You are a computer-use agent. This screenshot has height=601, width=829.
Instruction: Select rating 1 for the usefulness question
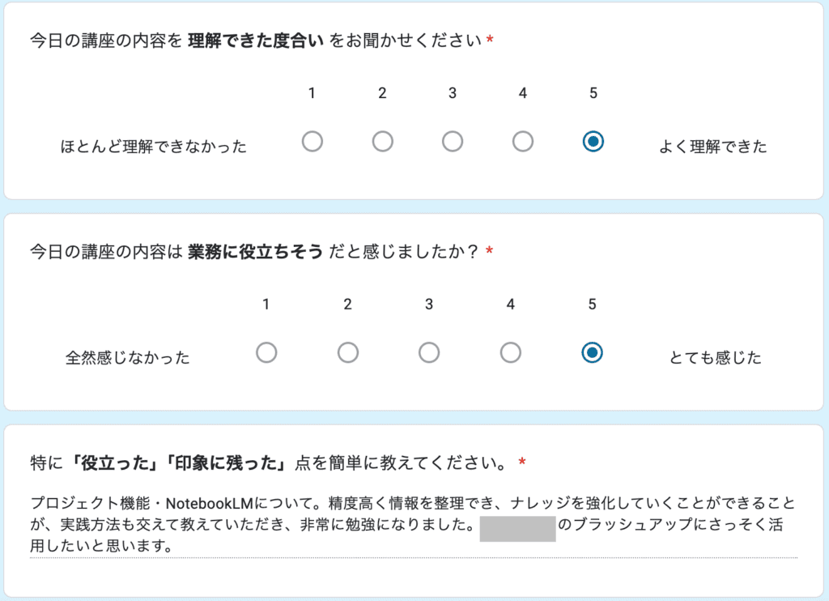click(267, 352)
